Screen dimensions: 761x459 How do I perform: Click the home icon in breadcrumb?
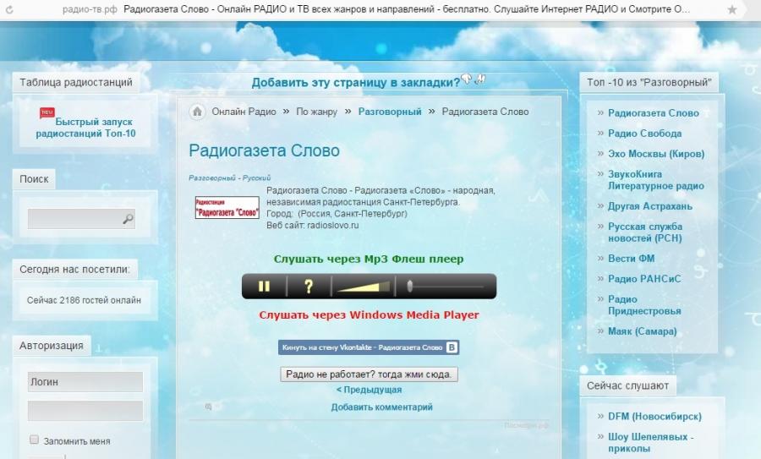(x=197, y=112)
